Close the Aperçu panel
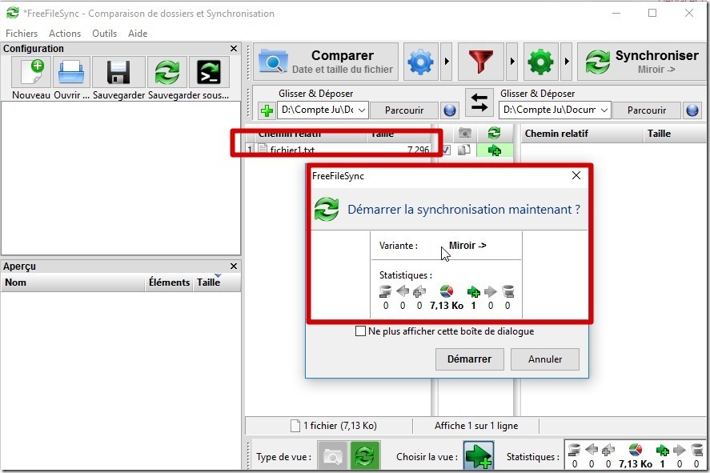The height and width of the screenshot is (473, 710). 234,267
